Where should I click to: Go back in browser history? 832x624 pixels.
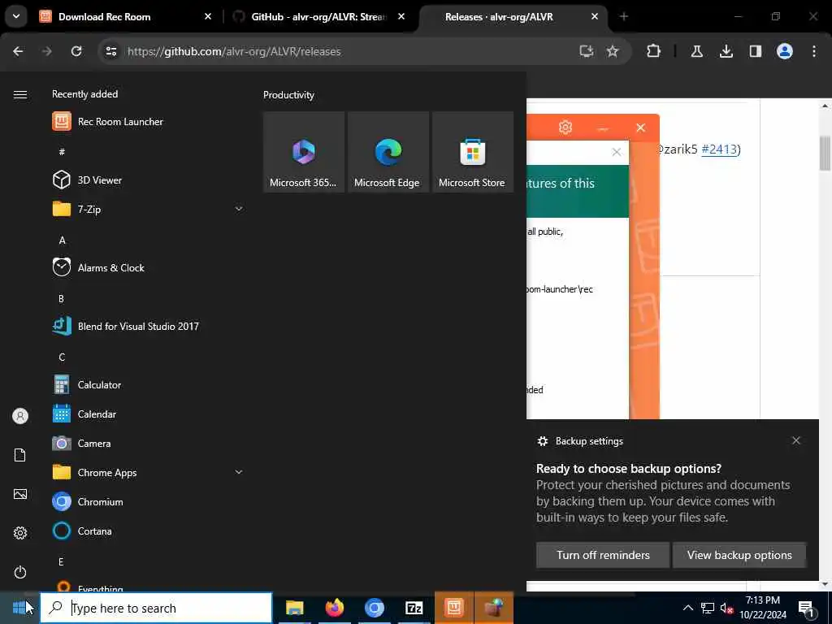18,51
